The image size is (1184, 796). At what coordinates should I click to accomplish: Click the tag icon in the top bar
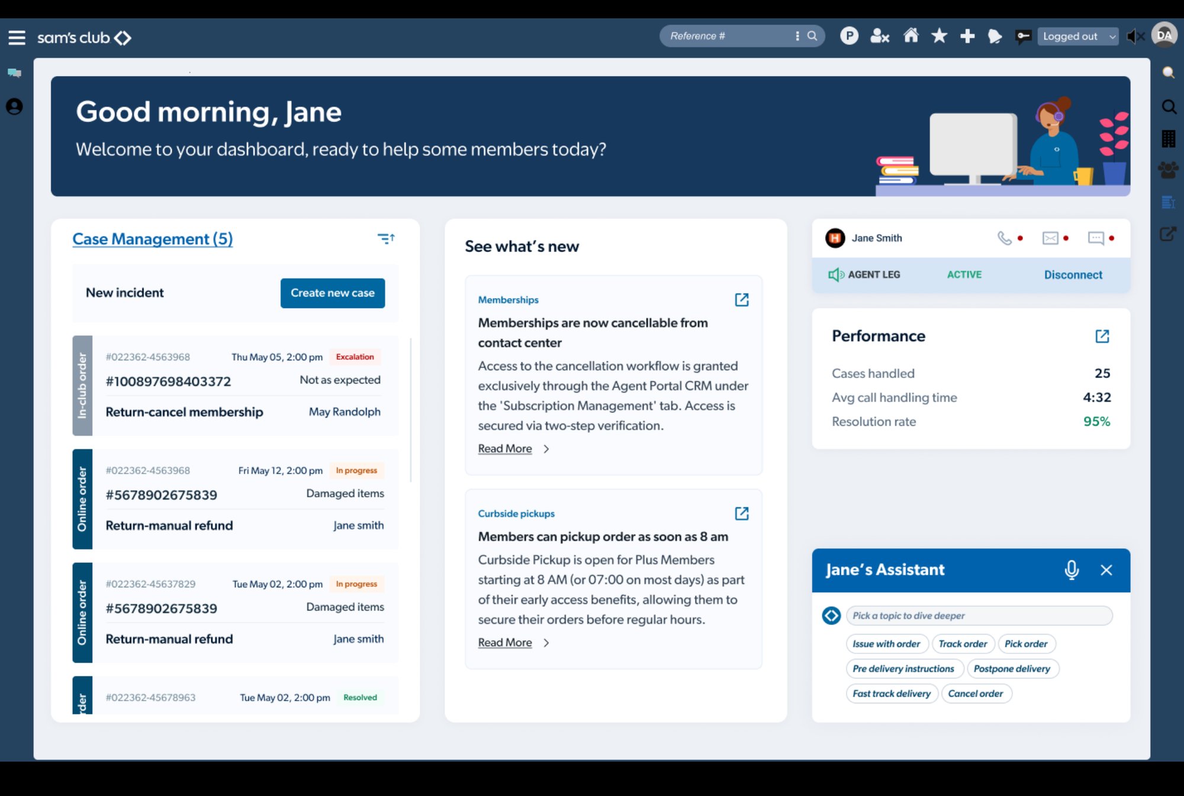click(x=995, y=36)
